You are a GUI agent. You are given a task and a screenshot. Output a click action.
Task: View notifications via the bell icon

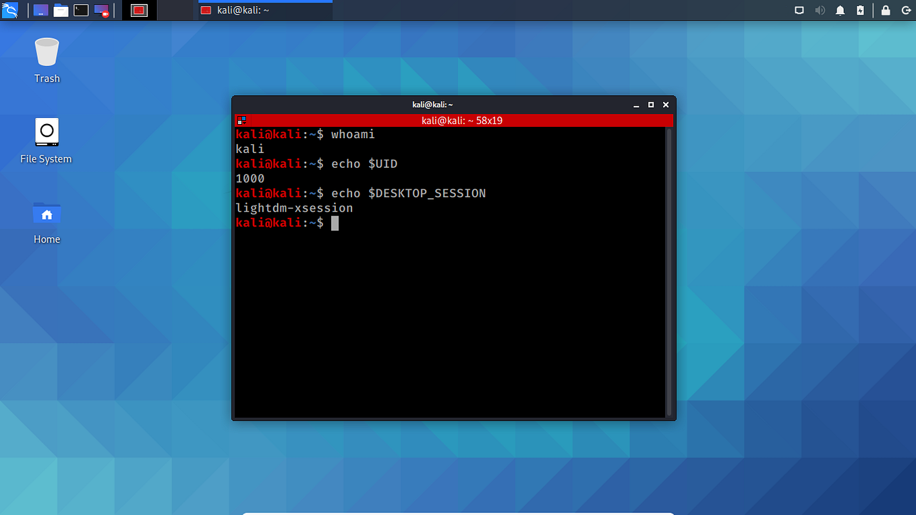[x=840, y=10]
